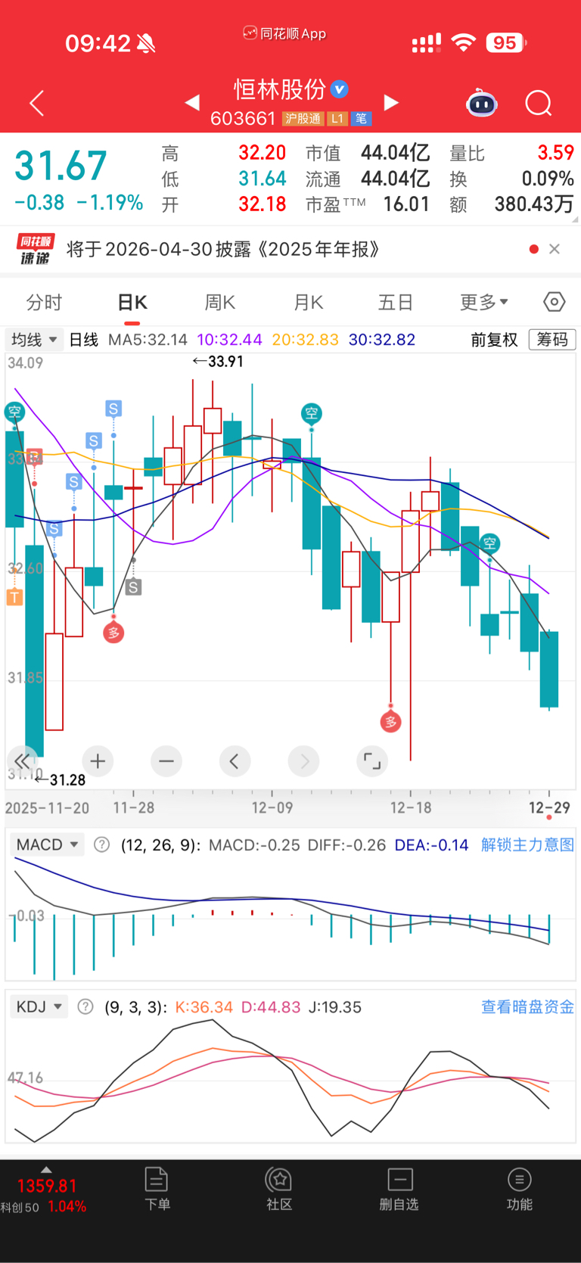Switch to 周K tab

pyautogui.click(x=220, y=302)
